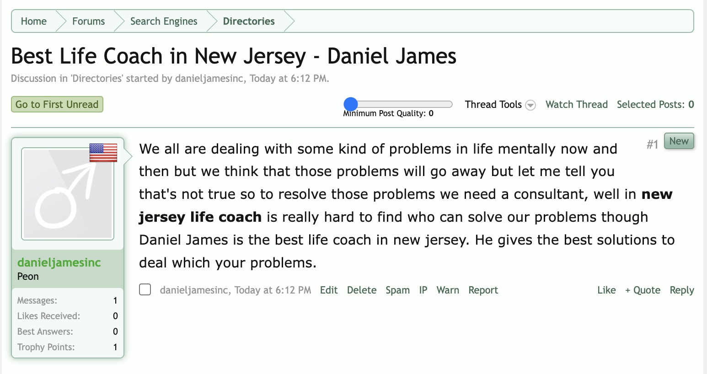
Task: Click the US flag icon on avatar
Action: click(103, 153)
